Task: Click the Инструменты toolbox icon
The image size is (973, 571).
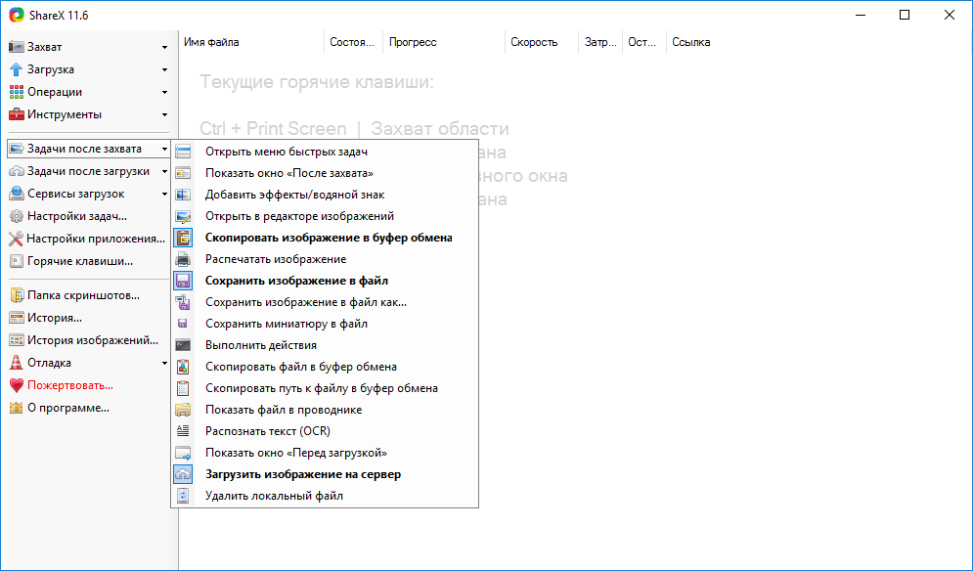Action: click(16, 114)
